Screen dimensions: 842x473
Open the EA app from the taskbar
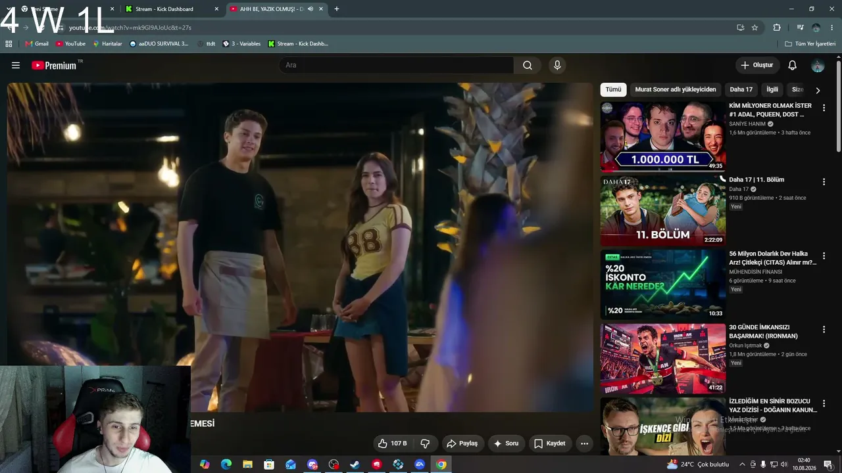click(420, 464)
